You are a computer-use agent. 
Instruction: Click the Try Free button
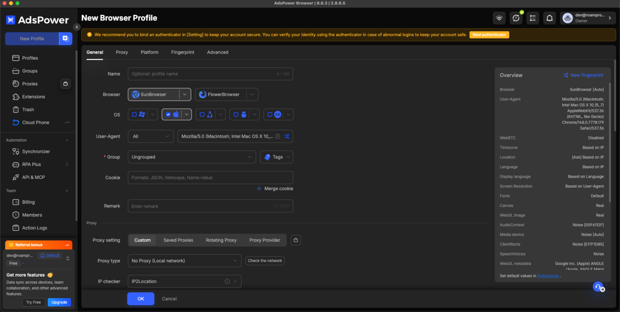33,302
